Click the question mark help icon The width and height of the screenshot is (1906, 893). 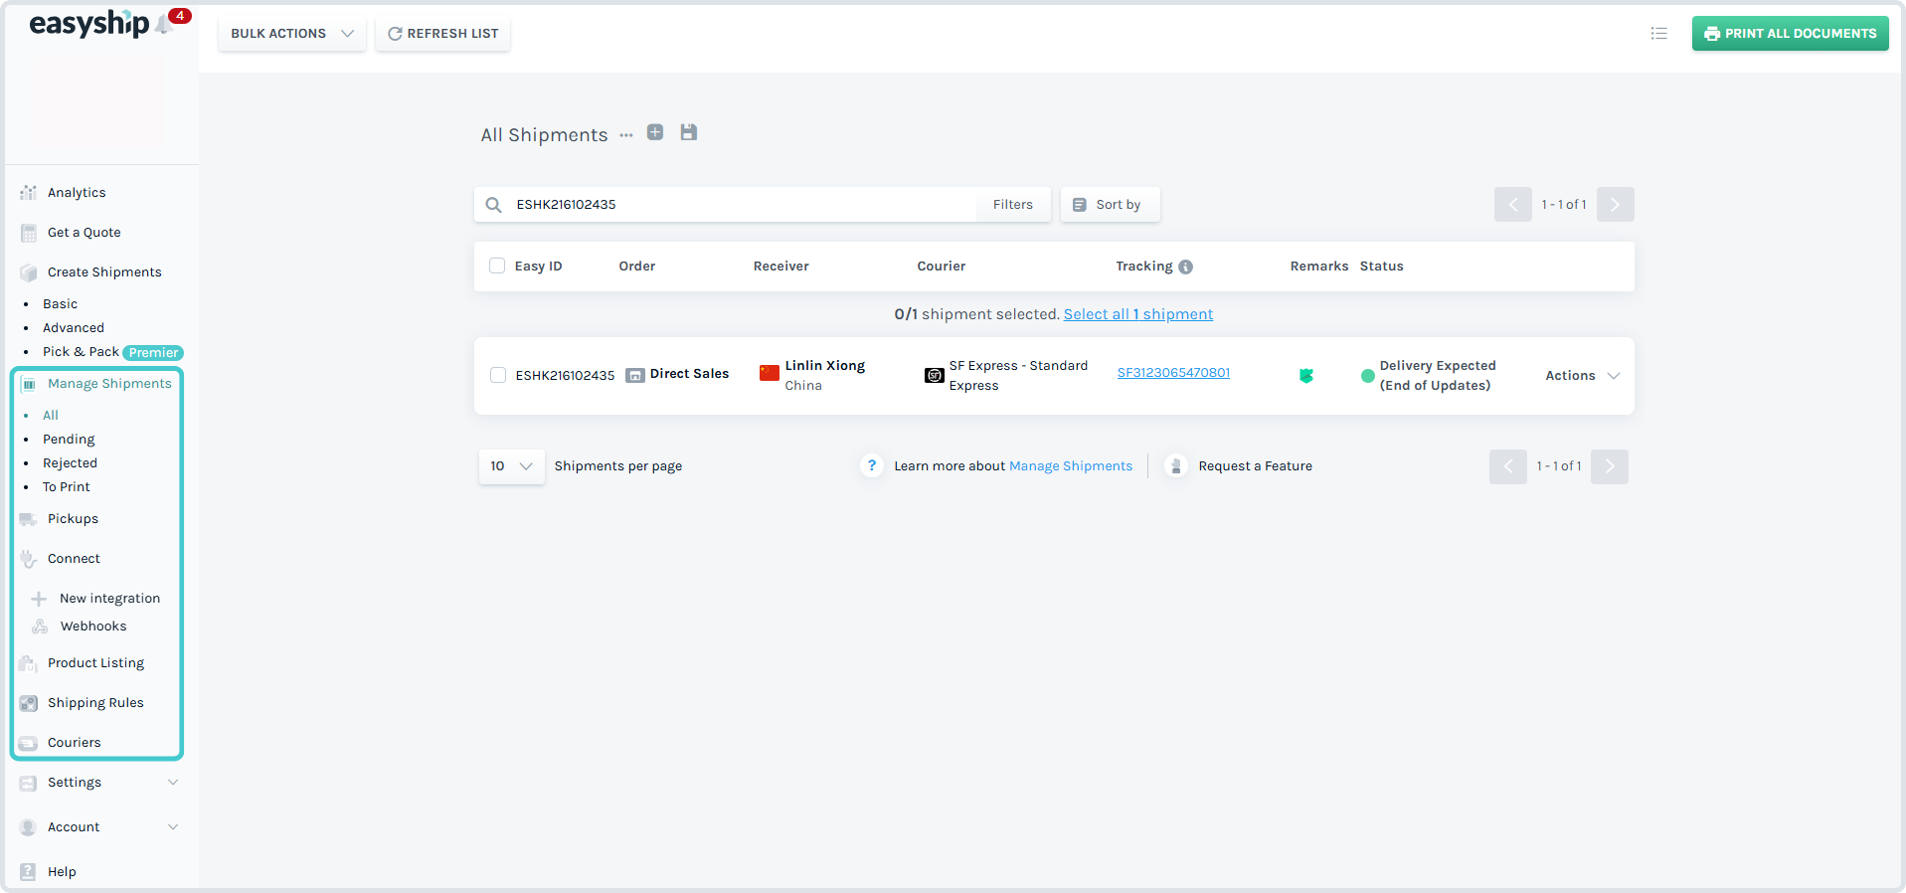(872, 465)
